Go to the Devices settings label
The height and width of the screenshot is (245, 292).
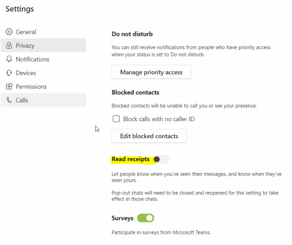point(26,73)
